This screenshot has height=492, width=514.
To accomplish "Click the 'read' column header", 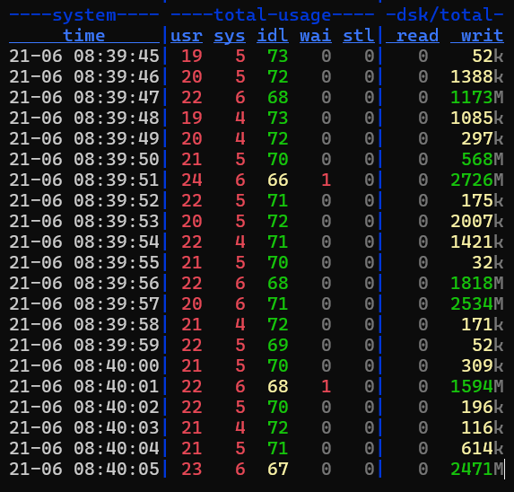I will [x=418, y=35].
